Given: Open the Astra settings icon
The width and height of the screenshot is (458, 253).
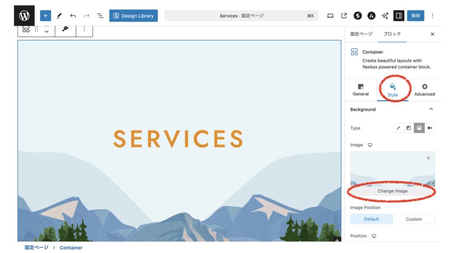Looking at the screenshot, I should click(x=371, y=16).
